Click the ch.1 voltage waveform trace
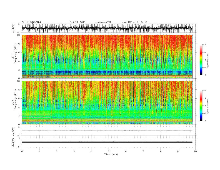The width and height of the screenshot is (220, 170). pos(107,28)
